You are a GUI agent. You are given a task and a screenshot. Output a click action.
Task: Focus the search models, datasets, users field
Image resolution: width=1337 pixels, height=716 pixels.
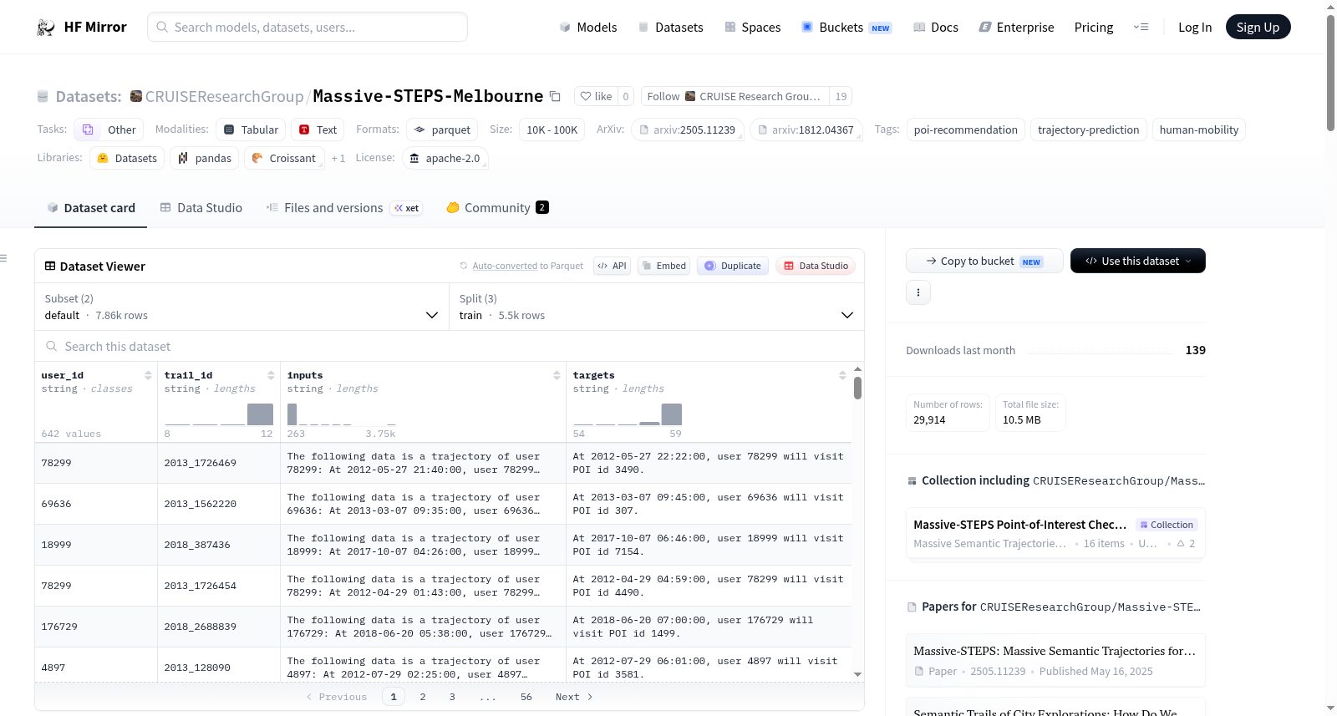point(308,27)
